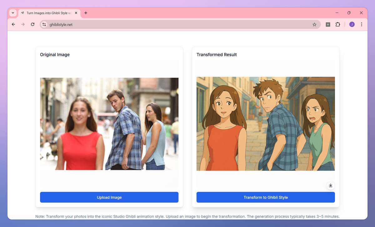Viewport: 375px width, 227px height.
Task: Click the transformed Ghibli result image
Action: [x=266, y=124]
